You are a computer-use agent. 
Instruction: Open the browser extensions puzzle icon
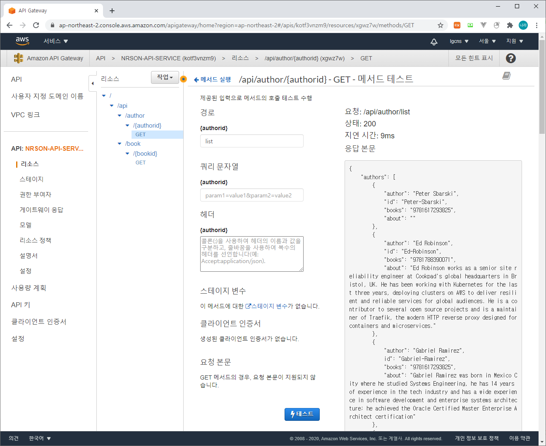pos(510,25)
